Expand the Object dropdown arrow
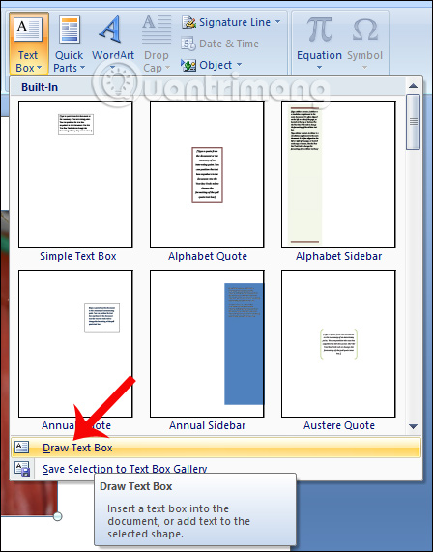The image size is (433, 552). 239,65
